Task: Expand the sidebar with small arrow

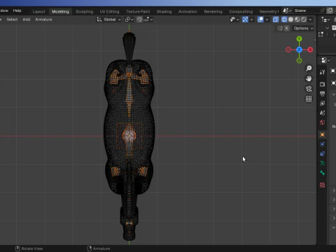Action: tap(315, 40)
